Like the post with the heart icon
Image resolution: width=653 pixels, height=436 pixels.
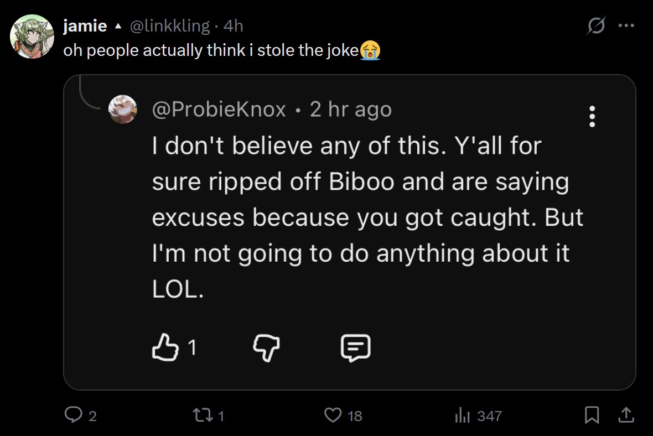point(333,415)
